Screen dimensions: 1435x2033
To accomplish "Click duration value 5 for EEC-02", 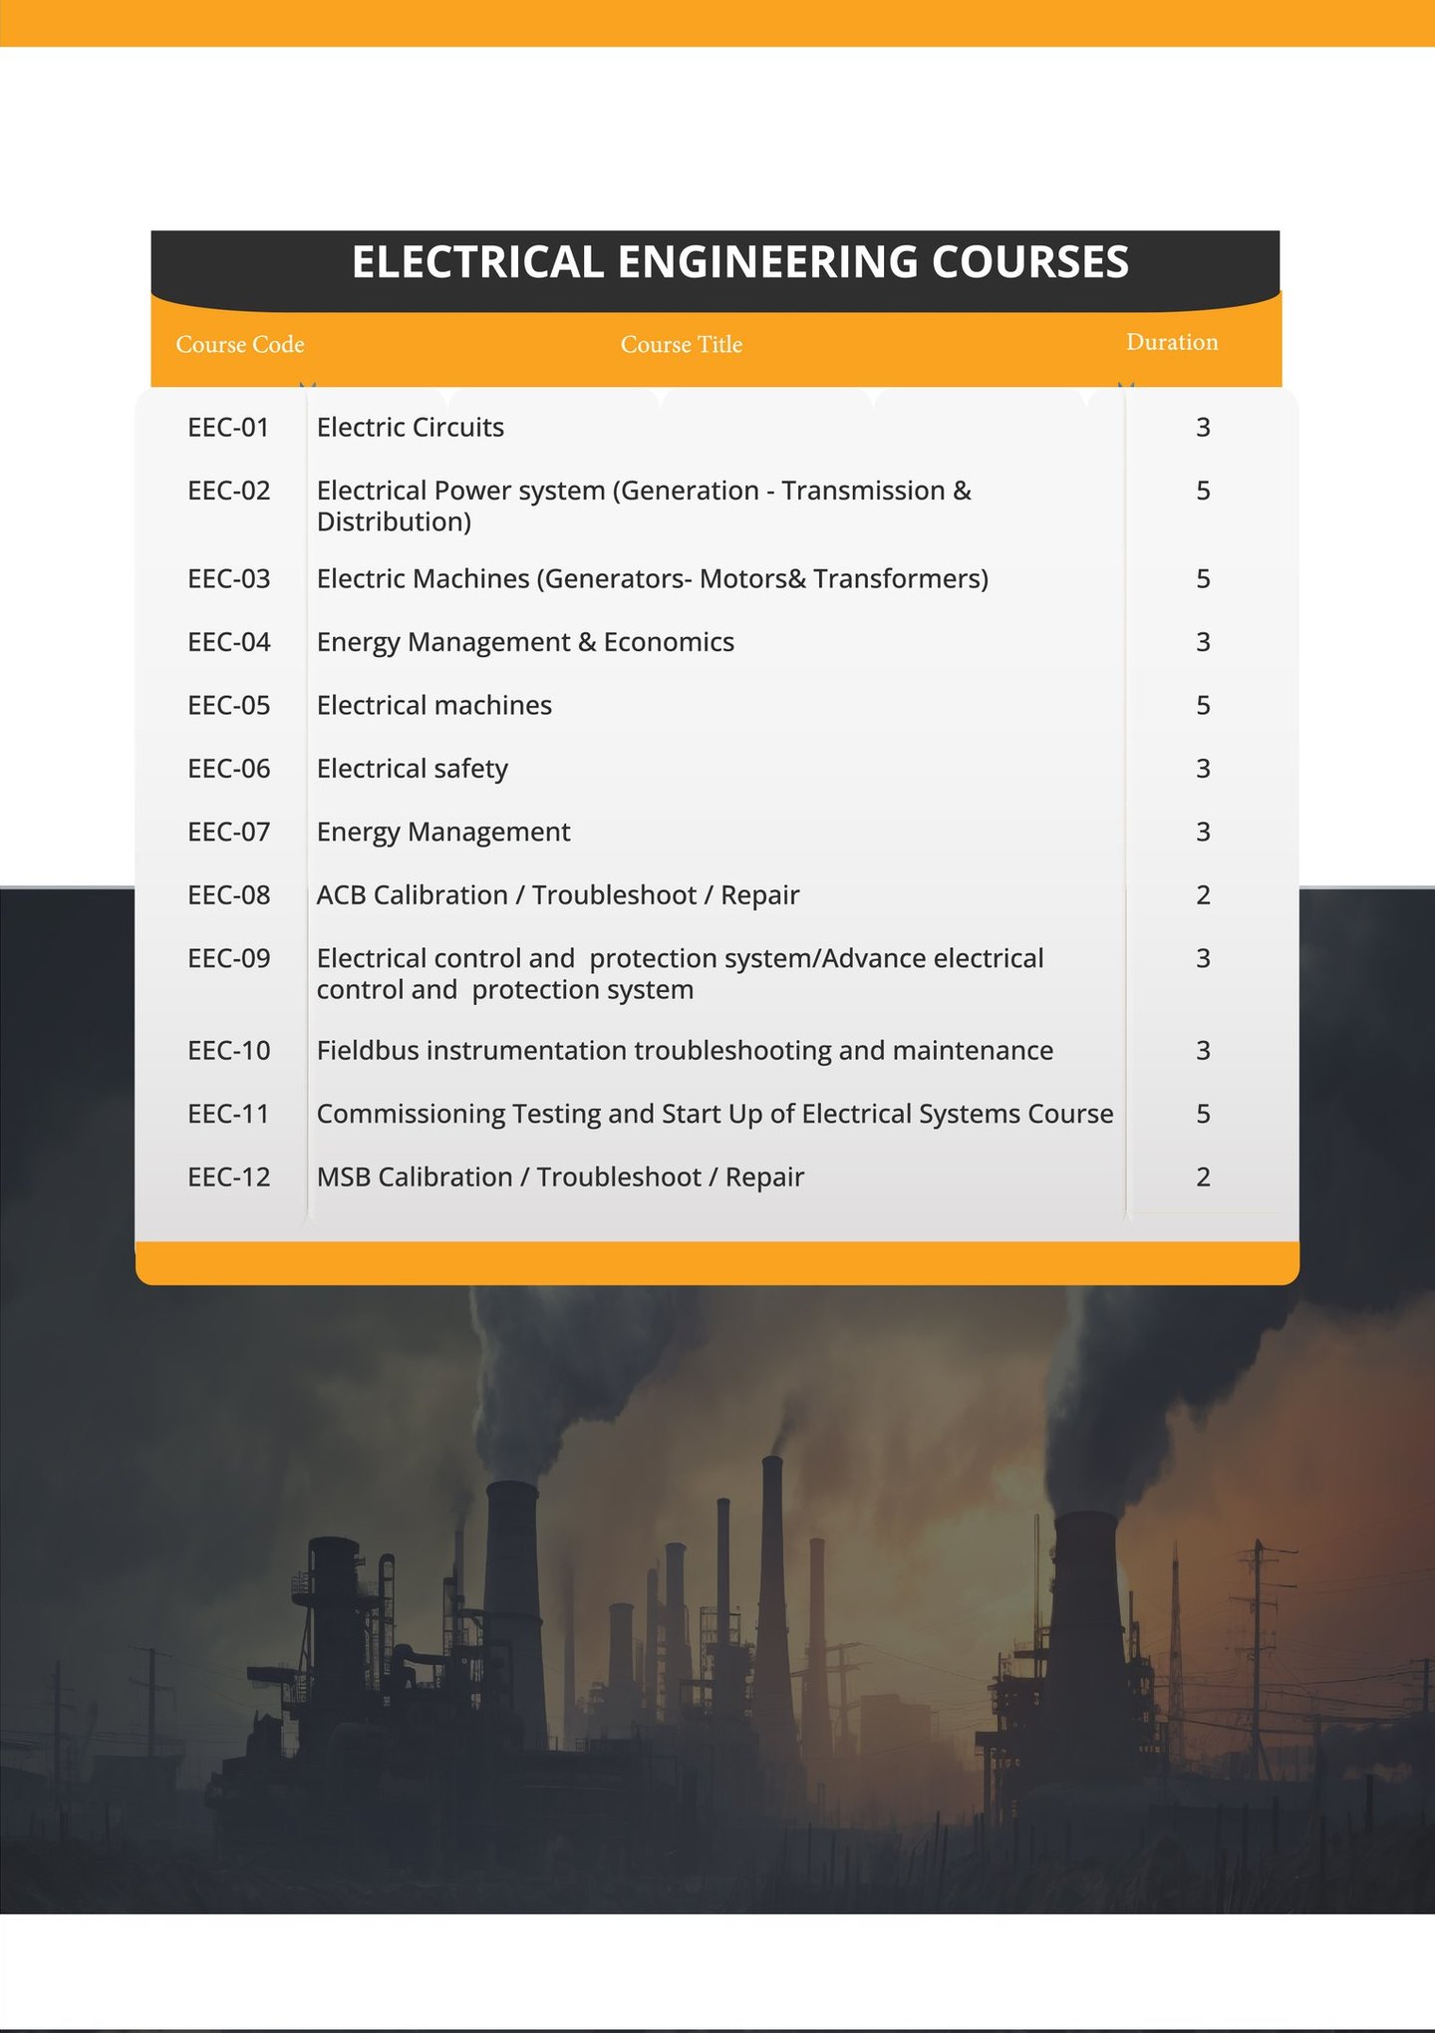I will (1204, 491).
